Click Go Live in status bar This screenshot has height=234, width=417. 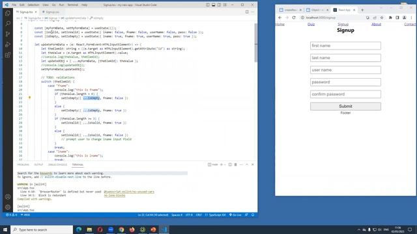[235, 215]
